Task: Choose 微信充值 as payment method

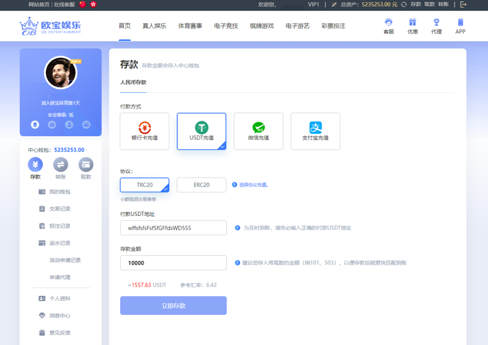Action: [258, 131]
